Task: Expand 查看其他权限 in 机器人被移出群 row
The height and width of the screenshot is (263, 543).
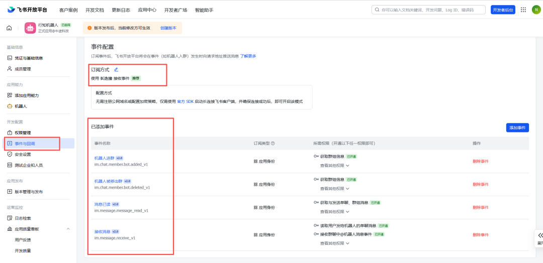Action: tap(334, 188)
